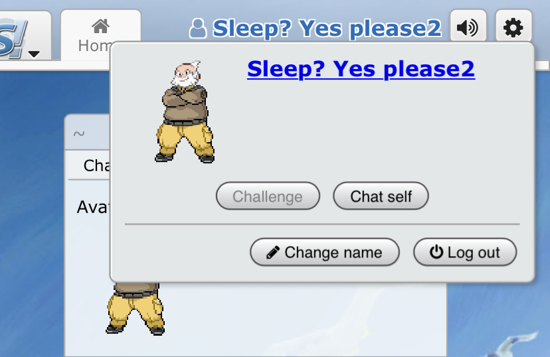The image size is (550, 357).
Task: Click the house icon on Home tab
Action: click(101, 26)
